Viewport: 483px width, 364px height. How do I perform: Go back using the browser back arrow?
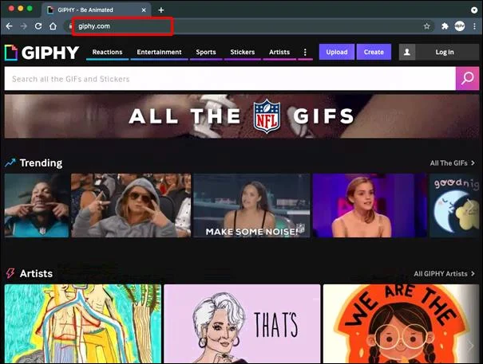point(10,26)
